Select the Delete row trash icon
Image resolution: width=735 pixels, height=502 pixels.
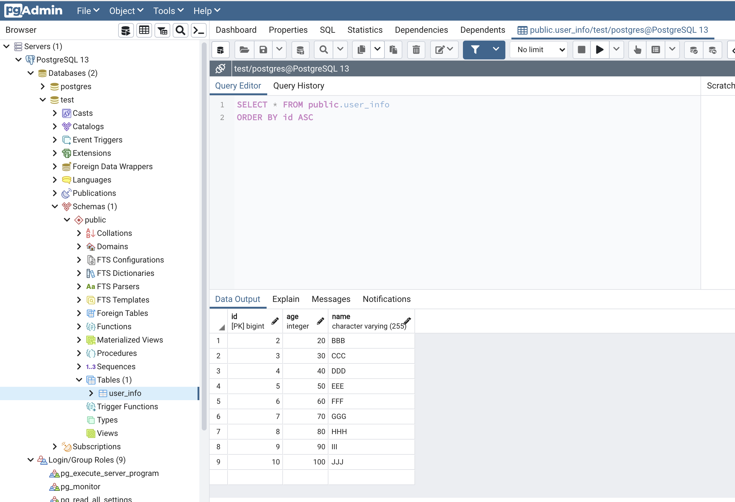coord(416,50)
